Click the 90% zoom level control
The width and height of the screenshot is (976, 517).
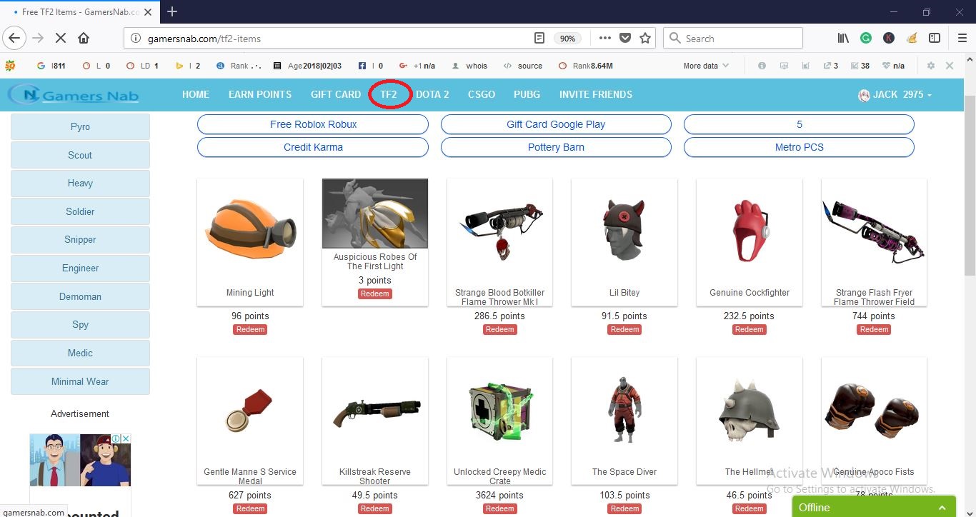(568, 38)
